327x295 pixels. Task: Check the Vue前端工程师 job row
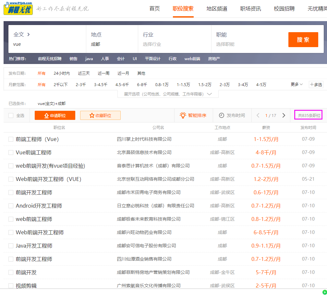coord(11,152)
